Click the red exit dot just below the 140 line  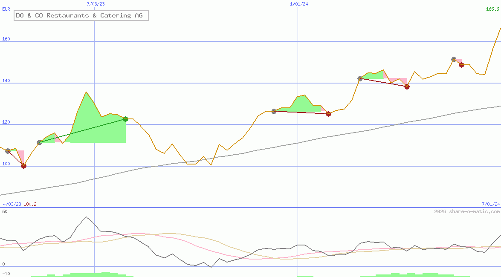(407, 87)
